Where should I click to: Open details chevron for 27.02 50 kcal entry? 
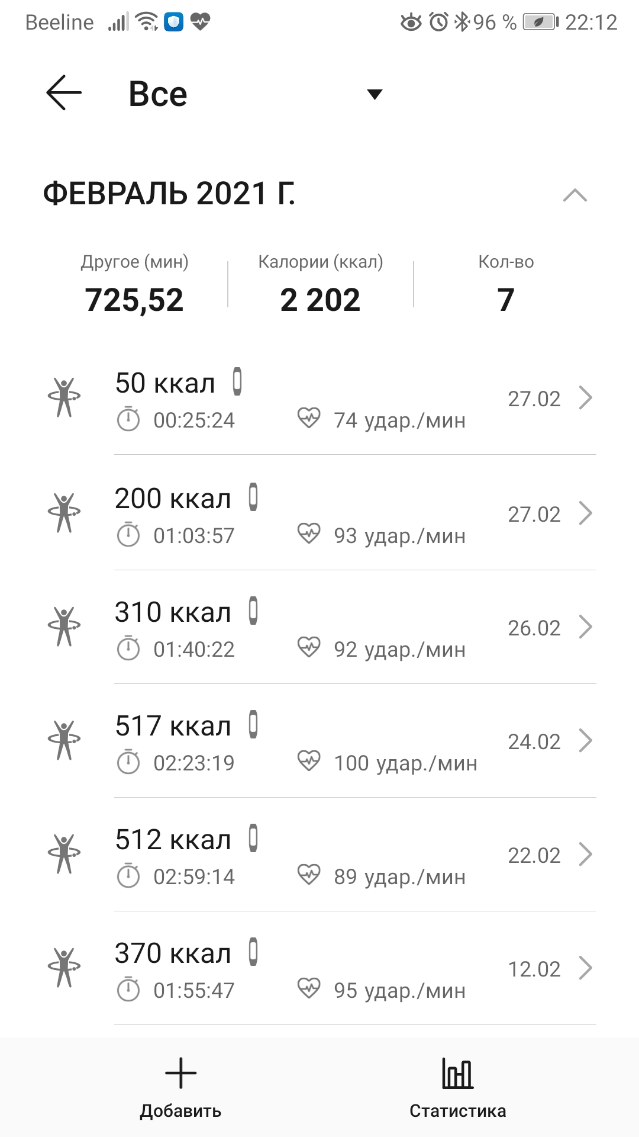tap(585, 398)
